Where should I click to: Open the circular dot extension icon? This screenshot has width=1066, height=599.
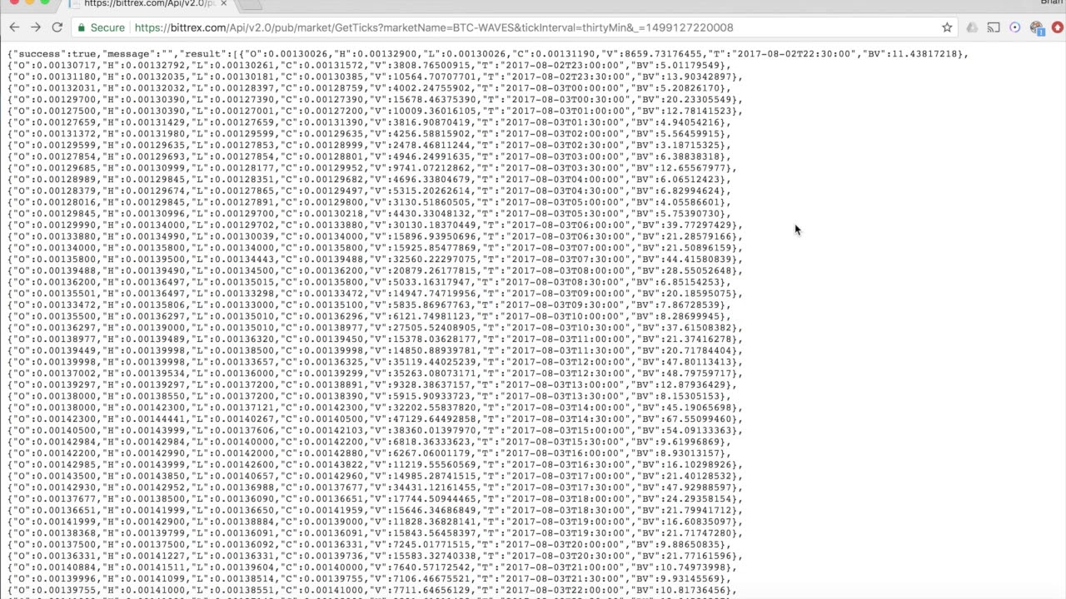tap(1014, 27)
